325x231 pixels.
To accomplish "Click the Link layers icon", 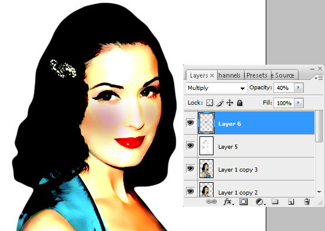I will pyautogui.click(x=211, y=201).
